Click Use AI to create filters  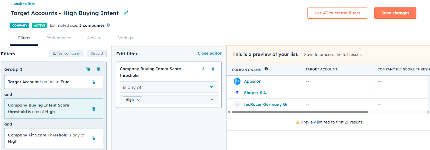(x=337, y=13)
